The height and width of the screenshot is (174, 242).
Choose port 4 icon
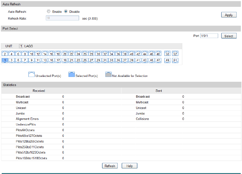(12, 53)
